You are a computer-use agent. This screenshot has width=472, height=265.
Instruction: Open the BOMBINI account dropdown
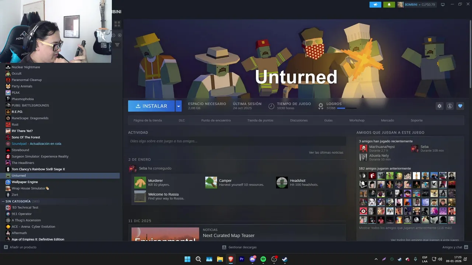click(416, 4)
